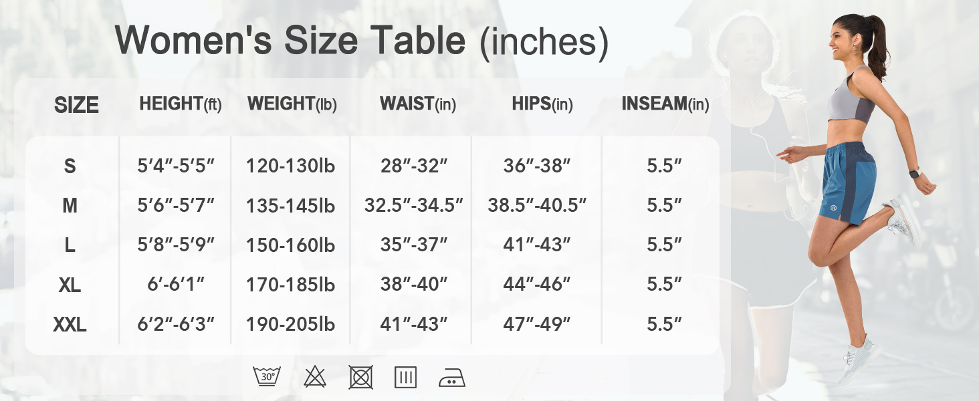Click the smartwatch on the runner's wrist
979x401 pixels.
coord(913,173)
